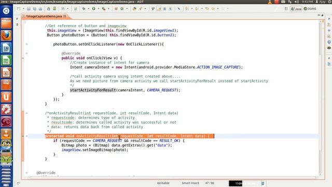Click the New Java Package icon
This screenshot has width=332, height=187.
tap(116, 9)
